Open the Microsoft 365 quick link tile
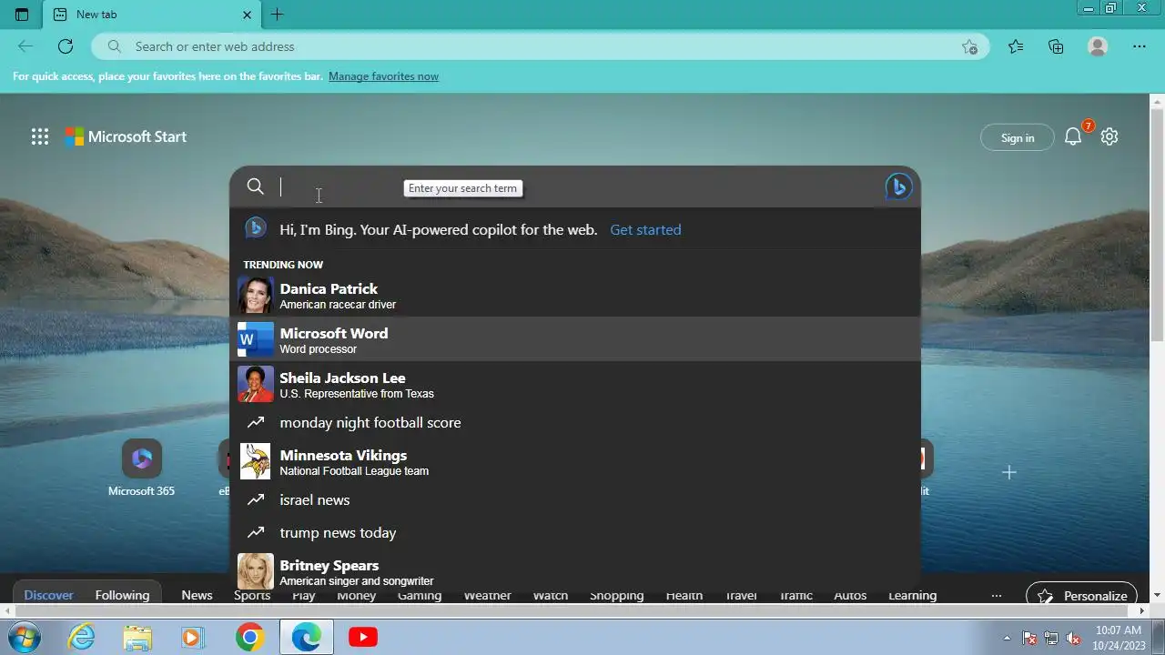 pyautogui.click(x=141, y=469)
